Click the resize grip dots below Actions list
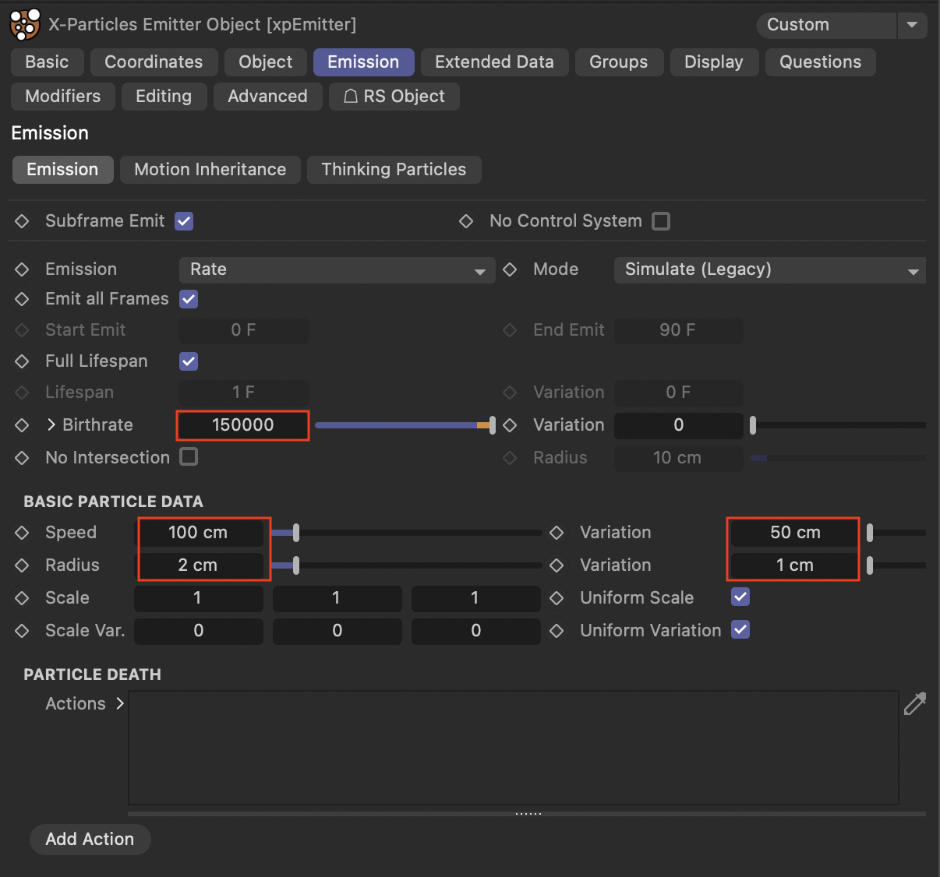This screenshot has height=877, width=940. pyautogui.click(x=528, y=814)
